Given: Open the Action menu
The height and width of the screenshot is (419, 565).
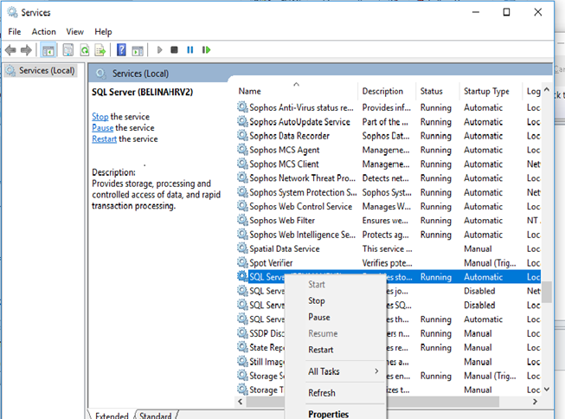Looking at the screenshot, I should [43, 32].
